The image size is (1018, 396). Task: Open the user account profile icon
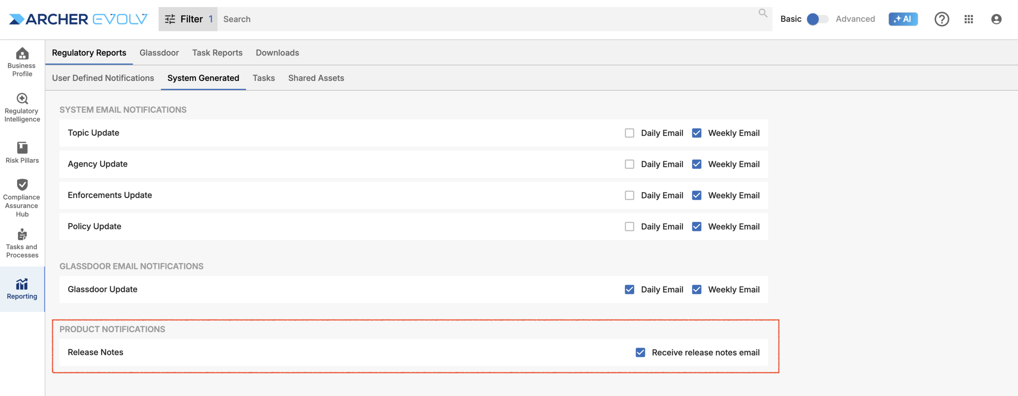996,19
